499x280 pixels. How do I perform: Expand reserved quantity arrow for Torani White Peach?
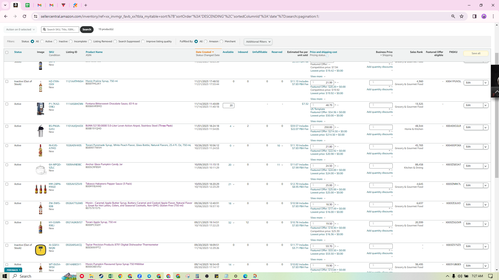pos(282,146)
